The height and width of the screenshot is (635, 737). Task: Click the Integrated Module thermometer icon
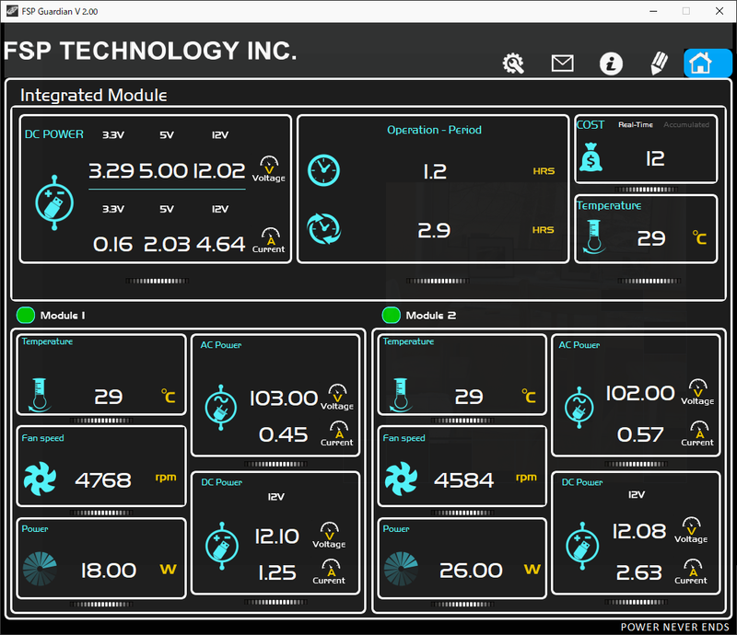click(593, 237)
